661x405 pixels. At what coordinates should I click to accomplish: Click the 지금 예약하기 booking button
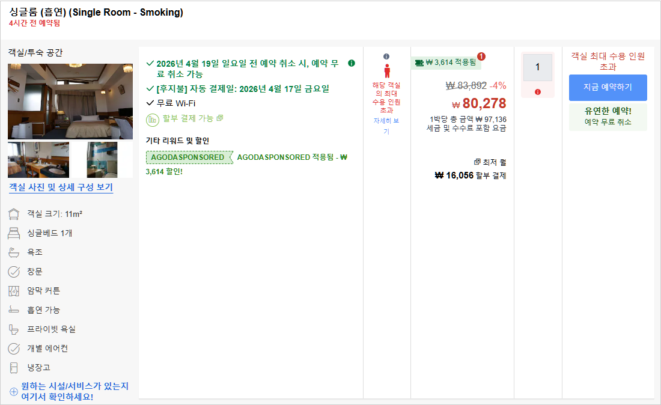(x=608, y=88)
